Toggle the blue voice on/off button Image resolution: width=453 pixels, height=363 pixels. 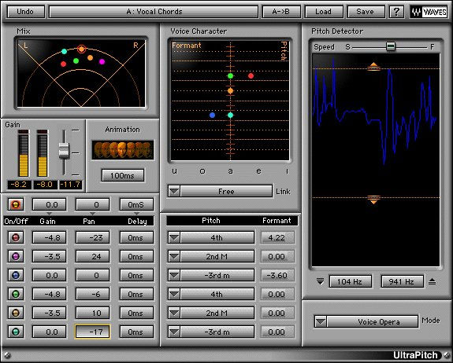[x=16, y=275]
